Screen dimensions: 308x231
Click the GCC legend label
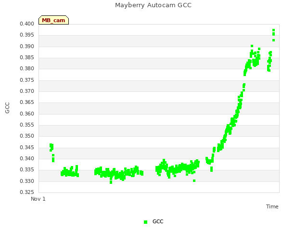[x=158, y=221]
